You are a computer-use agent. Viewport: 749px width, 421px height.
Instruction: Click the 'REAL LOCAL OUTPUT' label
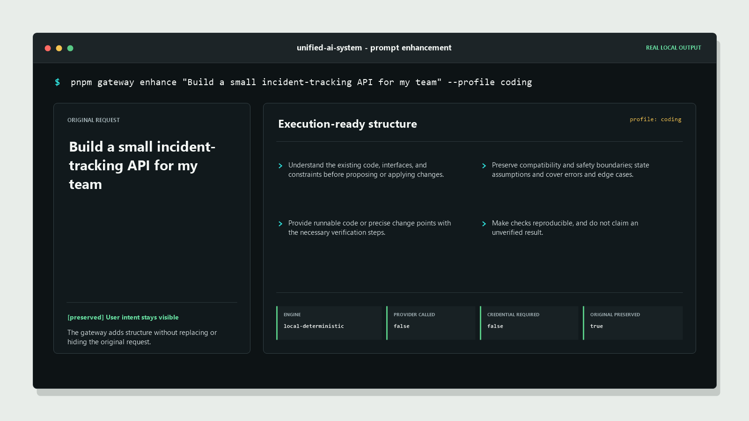[x=673, y=48]
